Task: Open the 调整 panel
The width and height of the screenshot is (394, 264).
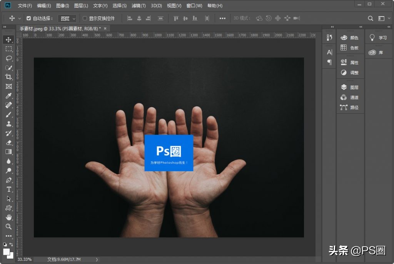Action: pyautogui.click(x=349, y=73)
